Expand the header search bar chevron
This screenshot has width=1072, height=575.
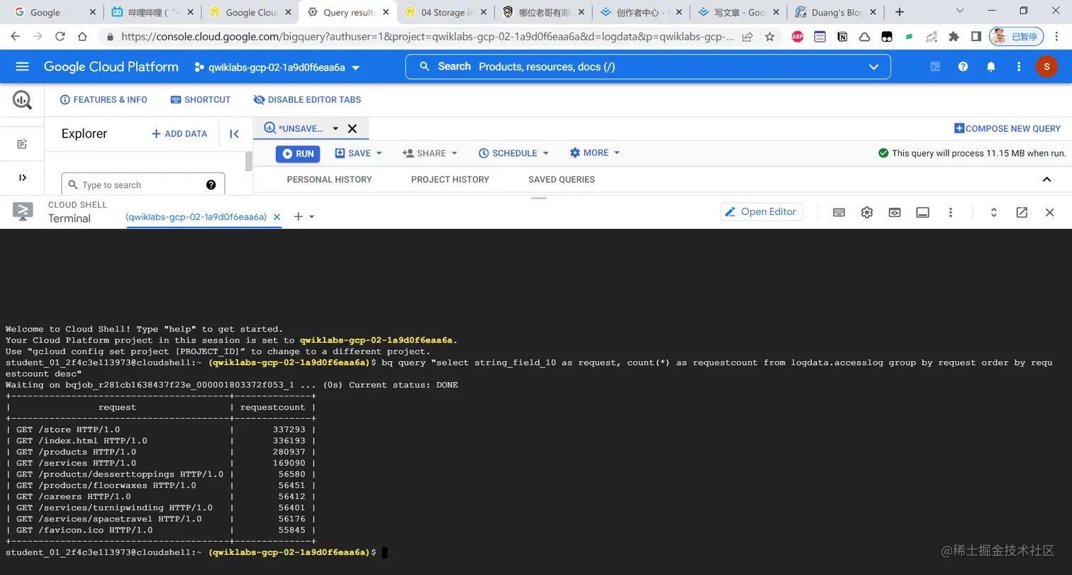873,67
